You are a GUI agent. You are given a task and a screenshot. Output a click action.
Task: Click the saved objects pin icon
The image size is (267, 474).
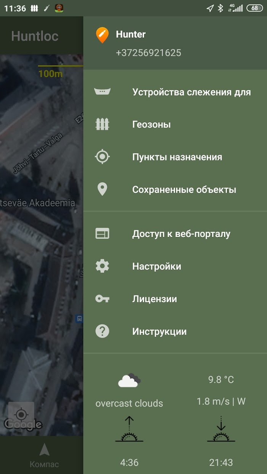[x=102, y=189]
